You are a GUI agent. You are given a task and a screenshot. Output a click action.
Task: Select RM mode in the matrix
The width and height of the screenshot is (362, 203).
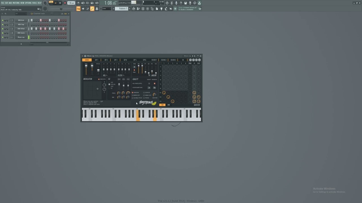tap(169, 105)
